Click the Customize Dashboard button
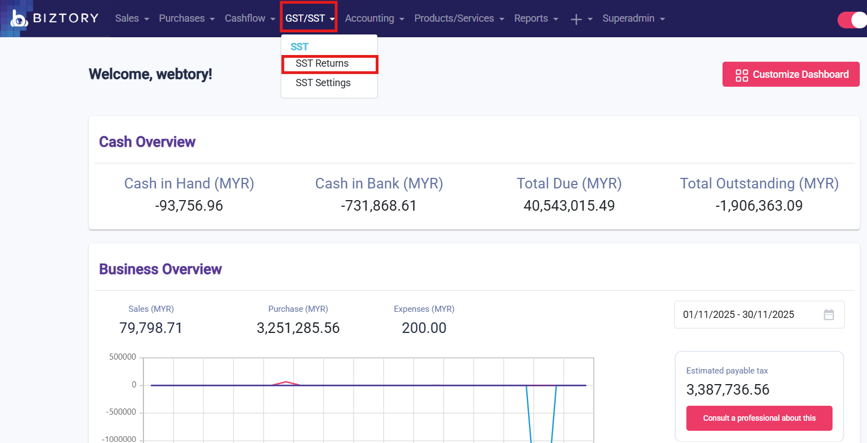The width and height of the screenshot is (867, 443). 791,74
